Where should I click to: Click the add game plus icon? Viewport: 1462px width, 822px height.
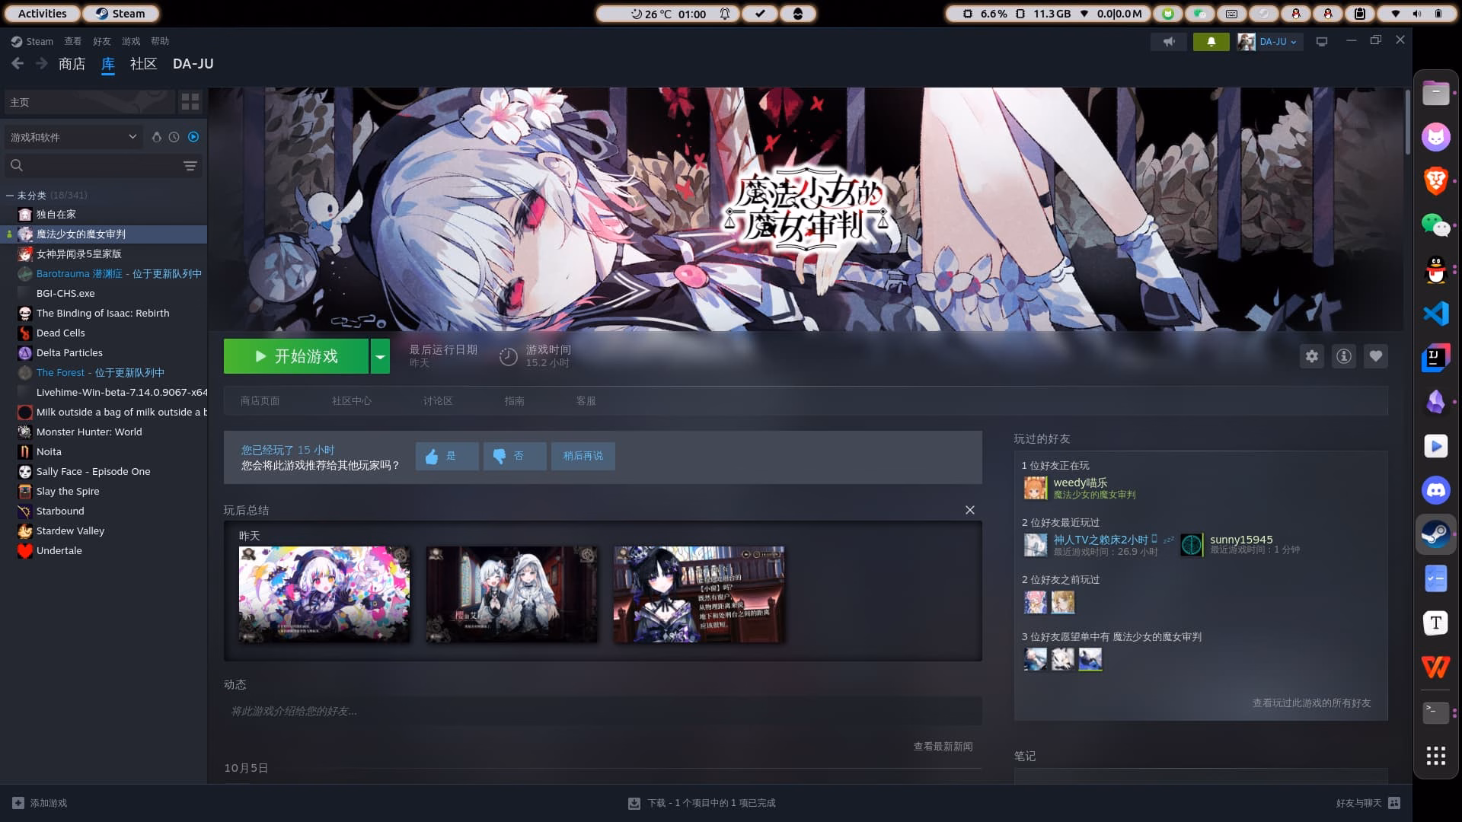tap(18, 803)
